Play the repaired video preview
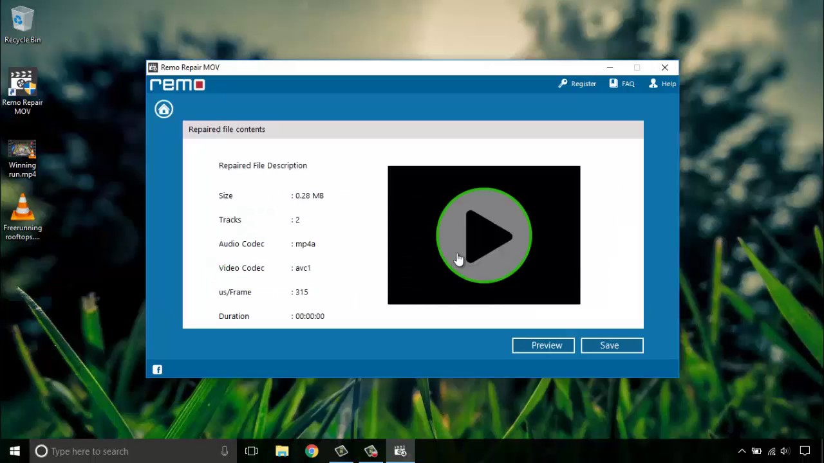Viewport: 824px width, 463px height. point(484,235)
